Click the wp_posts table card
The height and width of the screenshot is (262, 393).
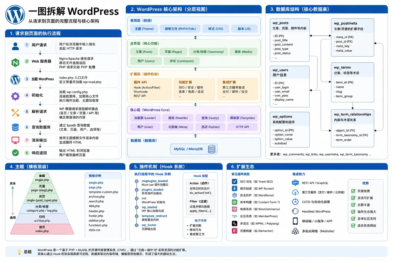[x=290, y=40]
